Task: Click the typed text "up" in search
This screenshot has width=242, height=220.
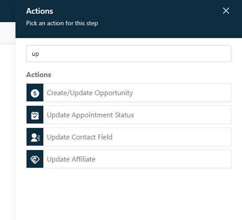Action: [x=35, y=54]
